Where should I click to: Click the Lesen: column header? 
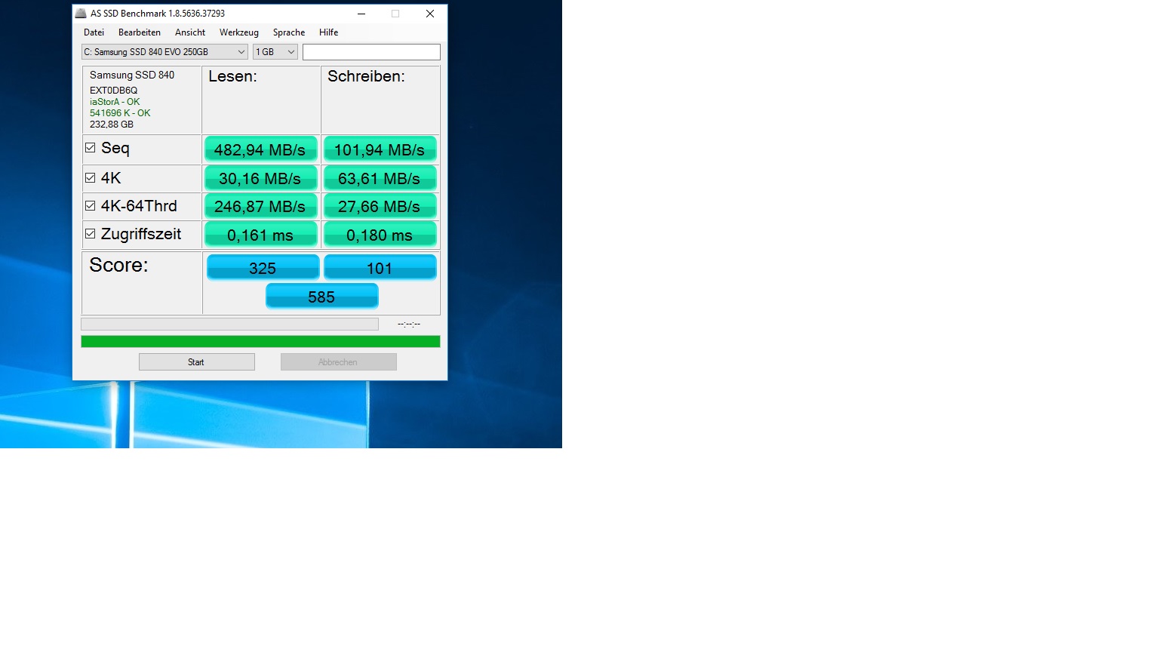232,76
